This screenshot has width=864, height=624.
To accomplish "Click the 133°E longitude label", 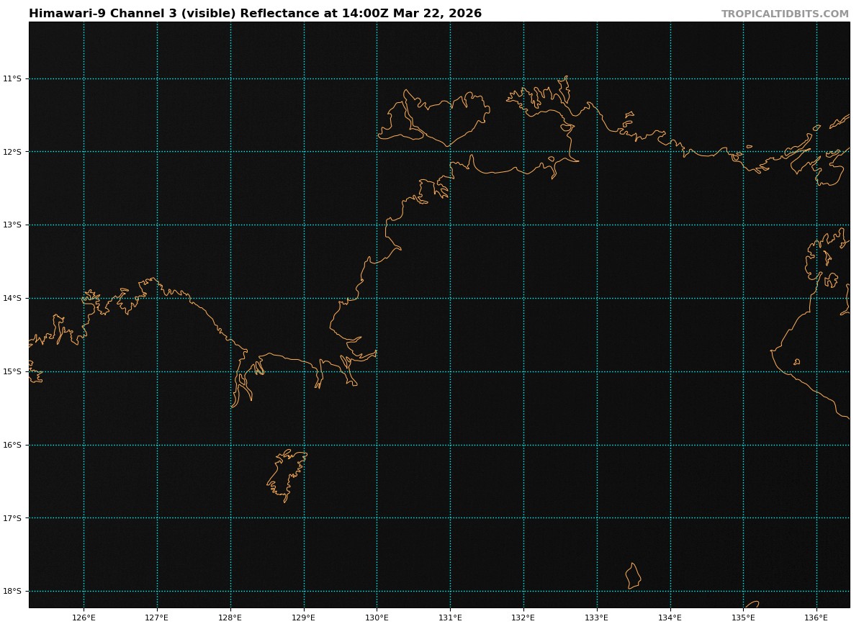I will (596, 618).
